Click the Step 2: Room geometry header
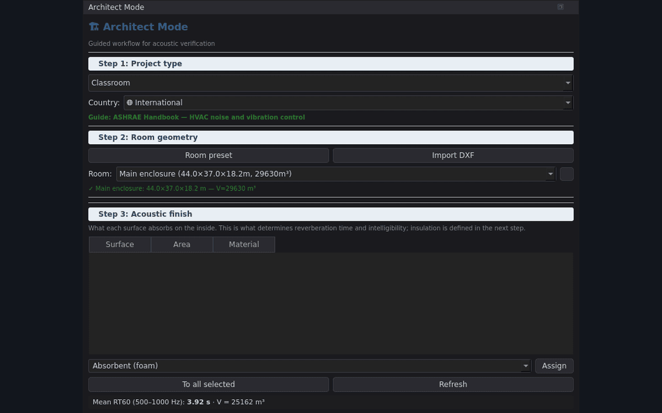Image resolution: width=662 pixels, height=413 pixels. pos(331,138)
